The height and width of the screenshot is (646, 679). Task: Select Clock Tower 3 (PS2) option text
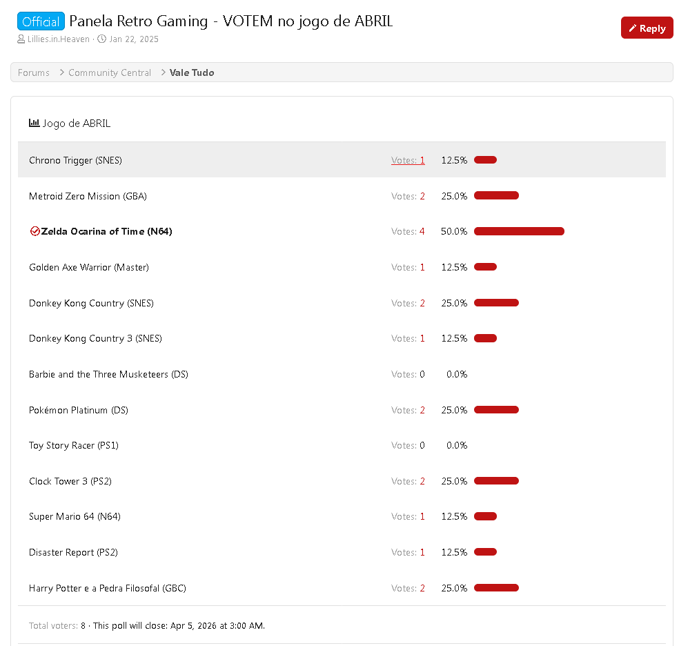(70, 481)
